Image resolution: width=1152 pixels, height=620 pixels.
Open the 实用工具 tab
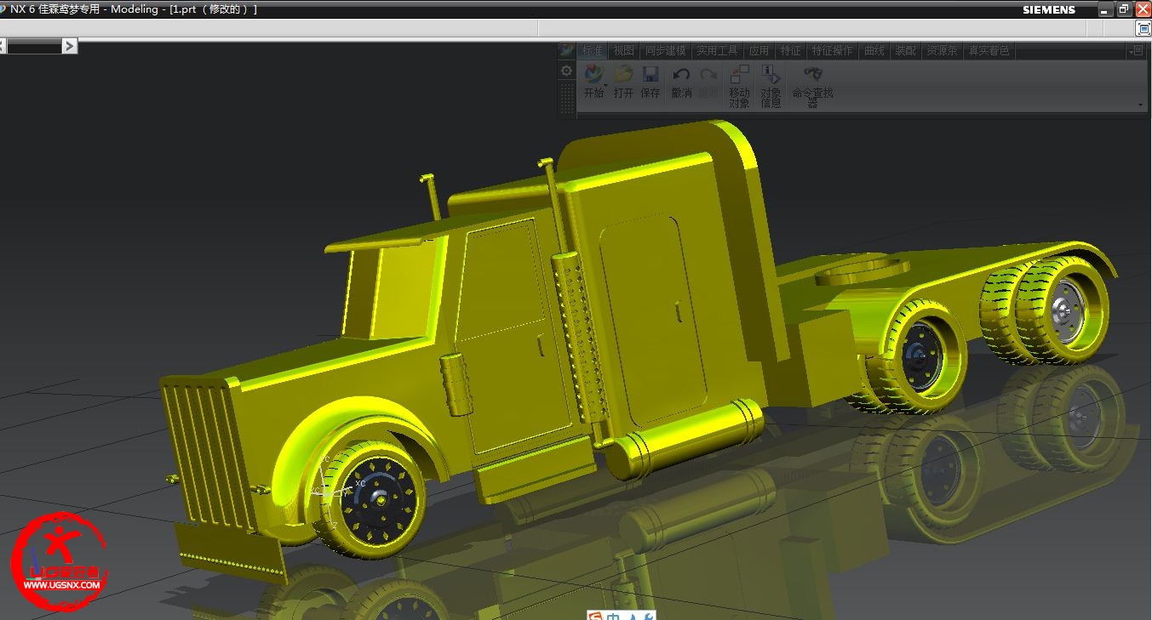tap(717, 51)
